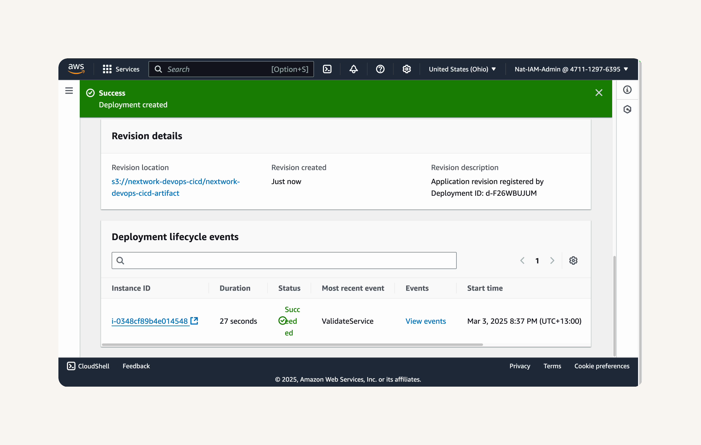Click the Deployment ID d-F26WBUJUM text
Screen dimensions: 701x445
(x=484, y=193)
